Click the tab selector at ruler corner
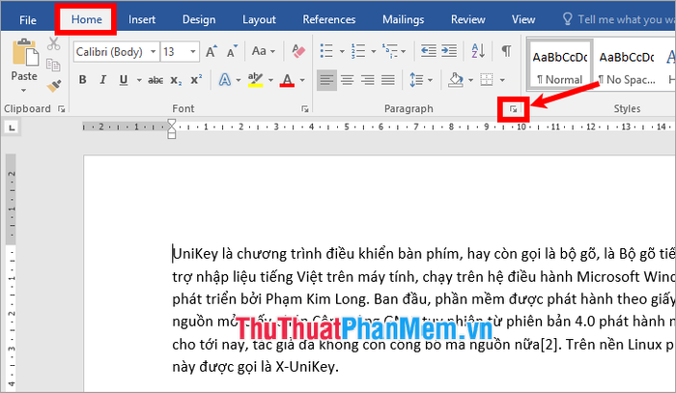This screenshot has height=393, width=676. pyautogui.click(x=12, y=127)
